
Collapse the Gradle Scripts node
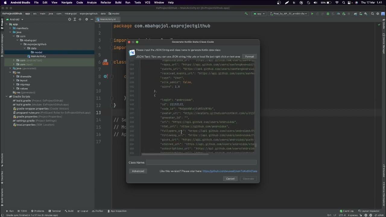(7, 96)
